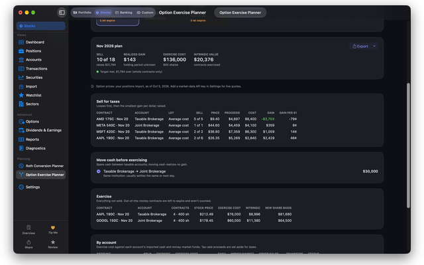Click the $64,500 new share basis

point(285,221)
